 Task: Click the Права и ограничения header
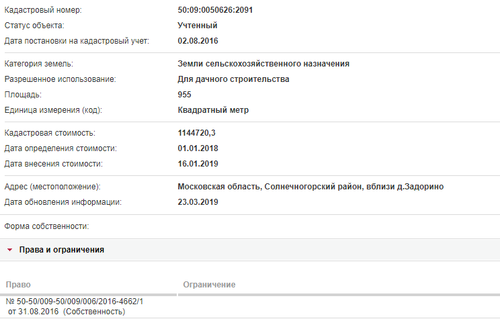tap(62, 250)
